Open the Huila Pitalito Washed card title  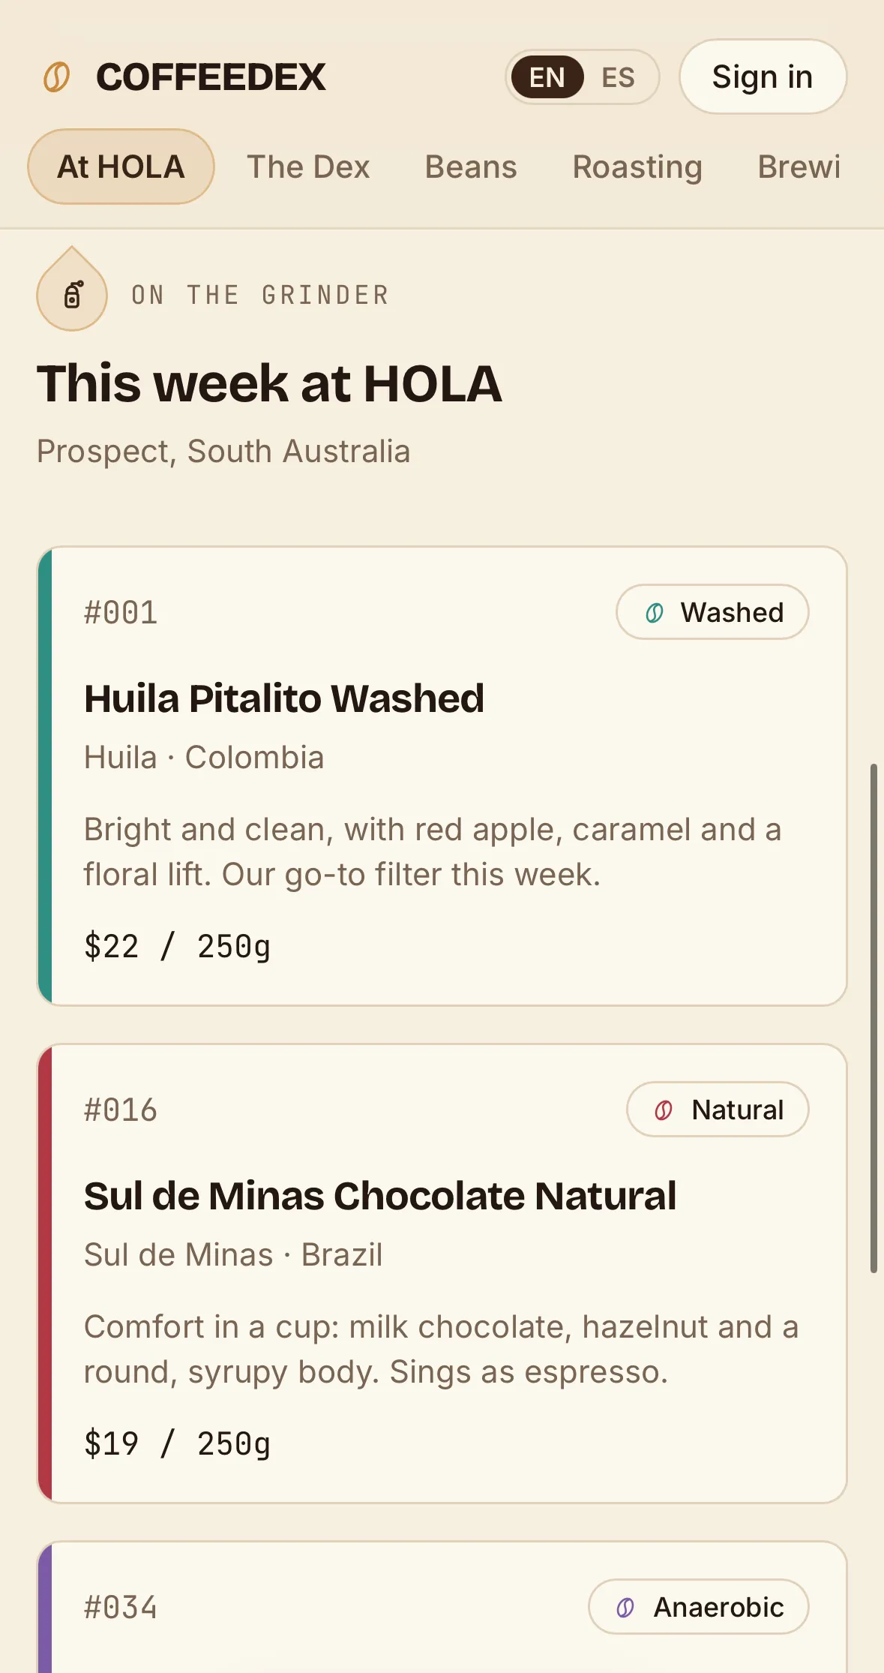pos(284,698)
